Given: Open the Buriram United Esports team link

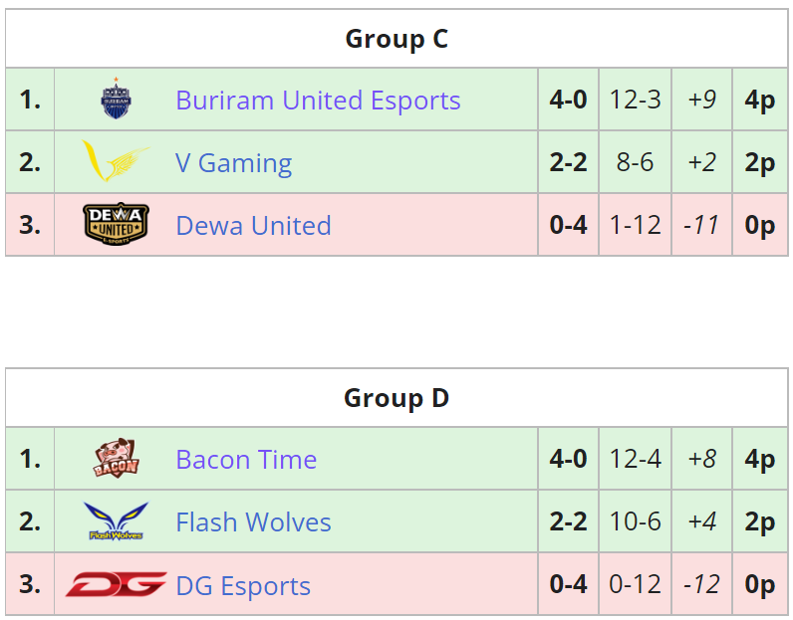Looking at the screenshot, I should pyautogui.click(x=318, y=101).
